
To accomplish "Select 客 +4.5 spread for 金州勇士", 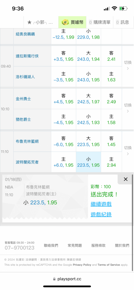I will (x=63, y=99).
